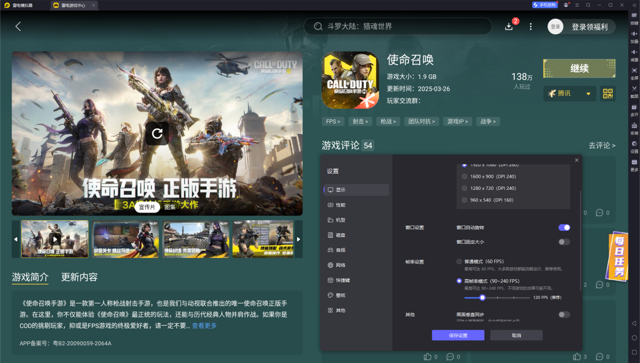Toggle 窗口自动旋转 switch off

tap(564, 228)
